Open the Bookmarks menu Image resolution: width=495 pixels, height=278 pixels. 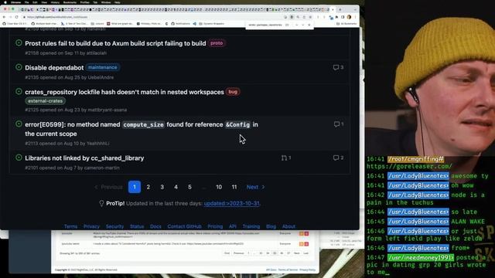[x=70, y=2]
